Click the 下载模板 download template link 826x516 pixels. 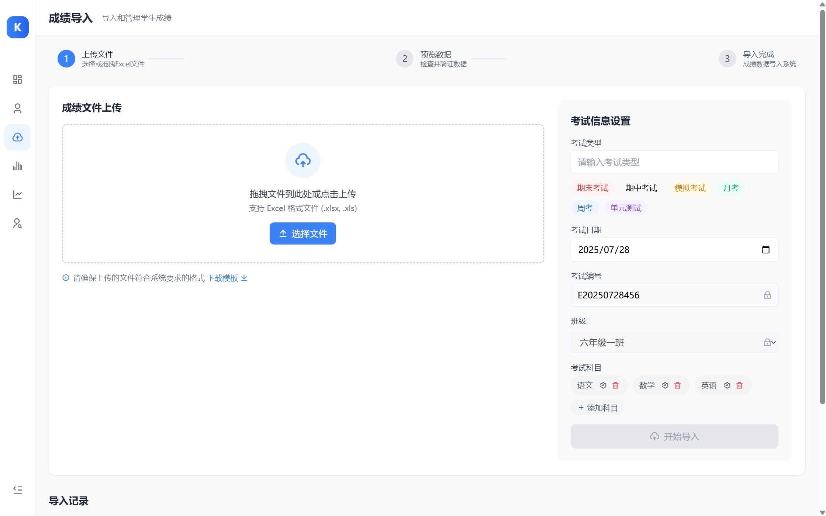[x=223, y=278]
